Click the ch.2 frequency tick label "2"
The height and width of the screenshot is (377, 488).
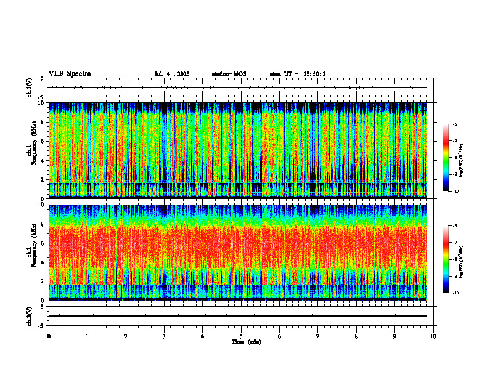[43, 282]
